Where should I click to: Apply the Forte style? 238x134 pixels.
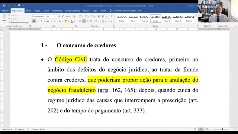pos(133,19)
